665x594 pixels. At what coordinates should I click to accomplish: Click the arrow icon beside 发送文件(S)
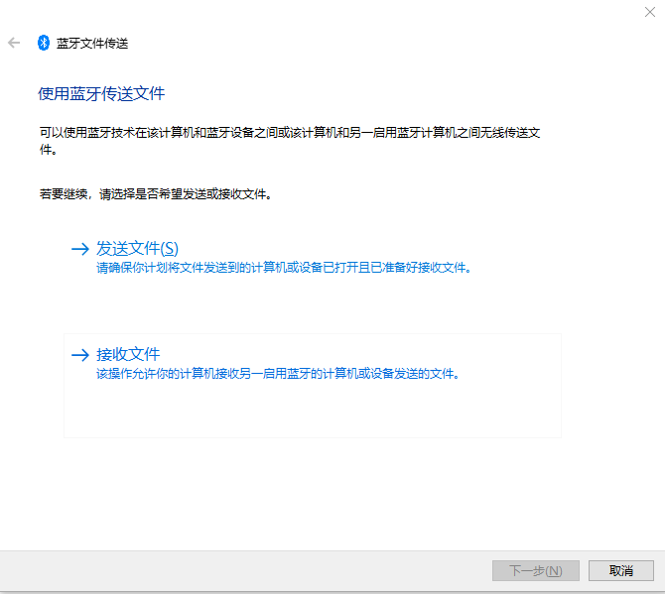coord(80,249)
